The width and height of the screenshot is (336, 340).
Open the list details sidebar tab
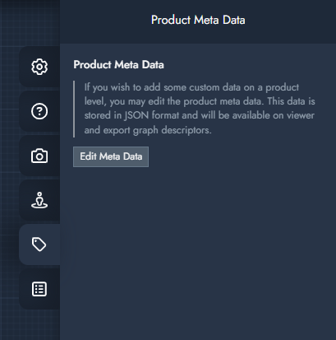coord(39,289)
